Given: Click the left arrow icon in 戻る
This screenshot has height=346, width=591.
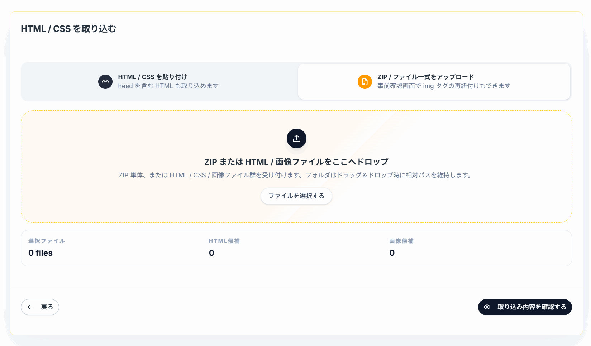Looking at the screenshot, I should (x=30, y=307).
